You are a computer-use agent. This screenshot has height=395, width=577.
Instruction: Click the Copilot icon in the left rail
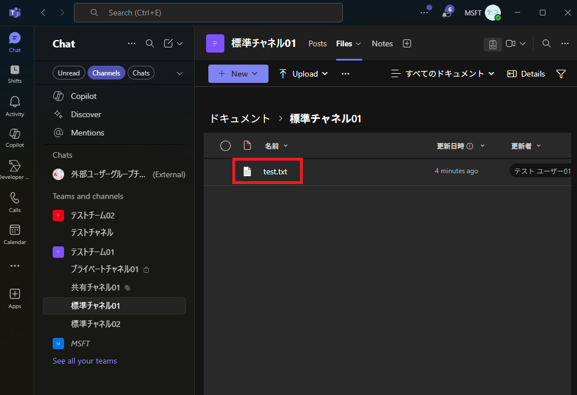point(15,133)
